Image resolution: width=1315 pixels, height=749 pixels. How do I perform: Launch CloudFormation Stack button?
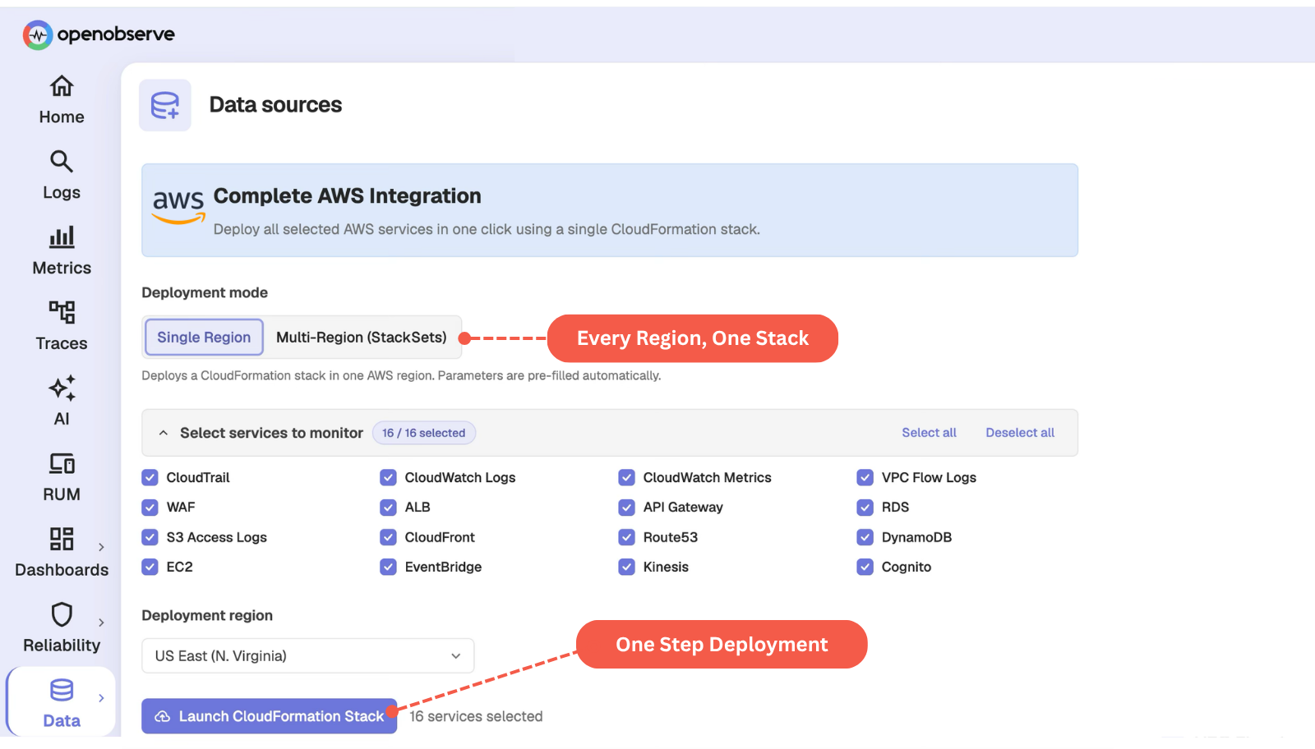pos(270,716)
